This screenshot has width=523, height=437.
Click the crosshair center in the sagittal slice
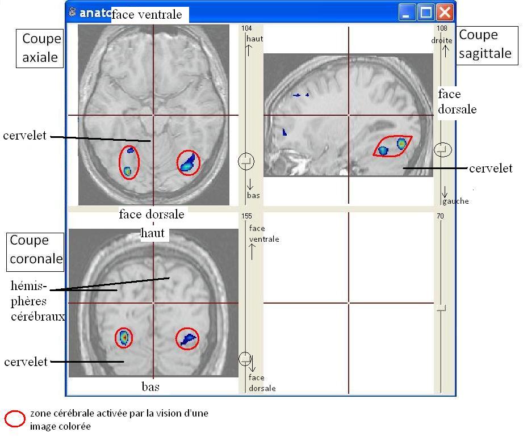pyautogui.click(x=349, y=115)
